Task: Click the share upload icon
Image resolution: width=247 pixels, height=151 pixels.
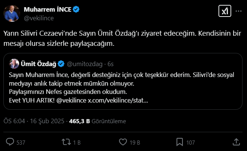Action: click(x=236, y=142)
